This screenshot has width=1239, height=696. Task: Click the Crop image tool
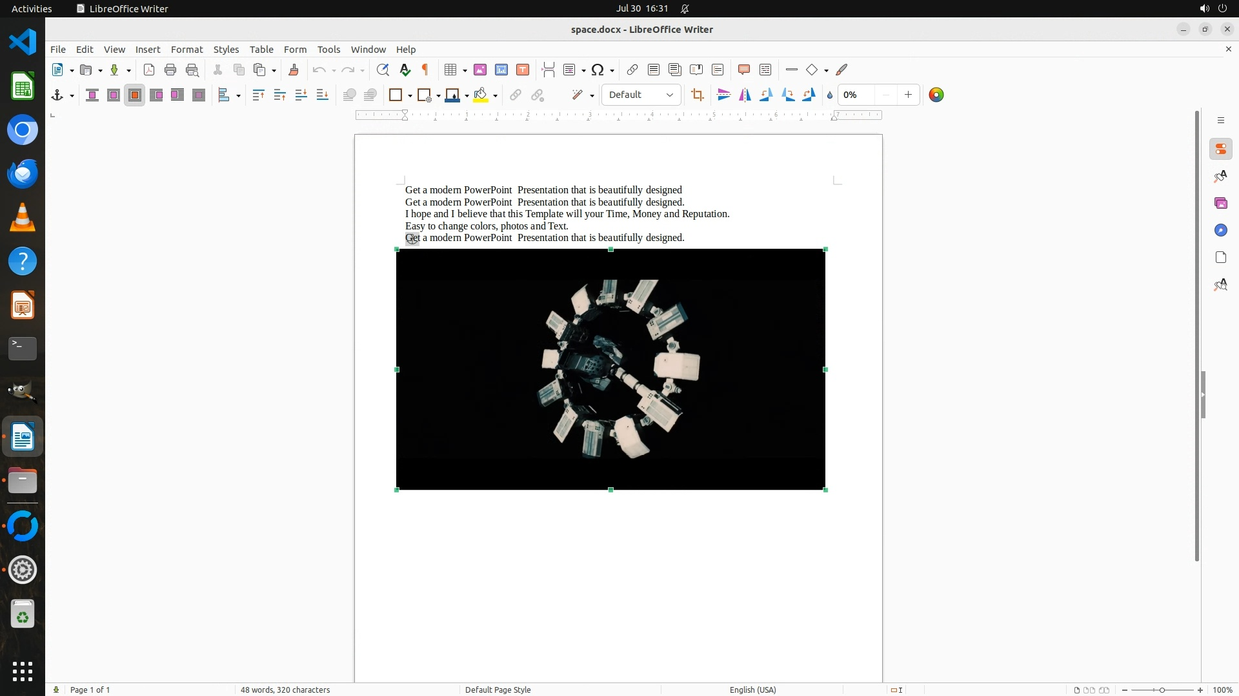[697, 95]
